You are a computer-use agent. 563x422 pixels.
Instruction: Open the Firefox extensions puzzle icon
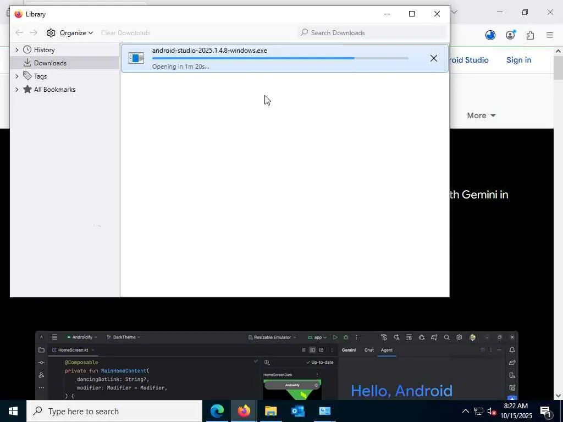[x=530, y=35]
